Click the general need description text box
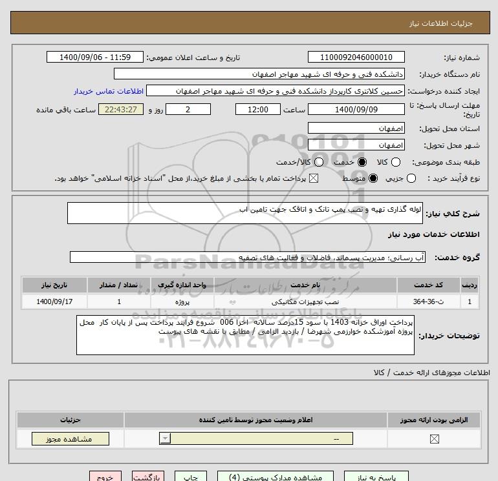This screenshot has height=481, width=498. (245, 213)
